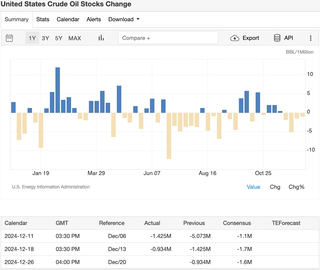
Task: Select the 5Y time range
Action: point(58,38)
